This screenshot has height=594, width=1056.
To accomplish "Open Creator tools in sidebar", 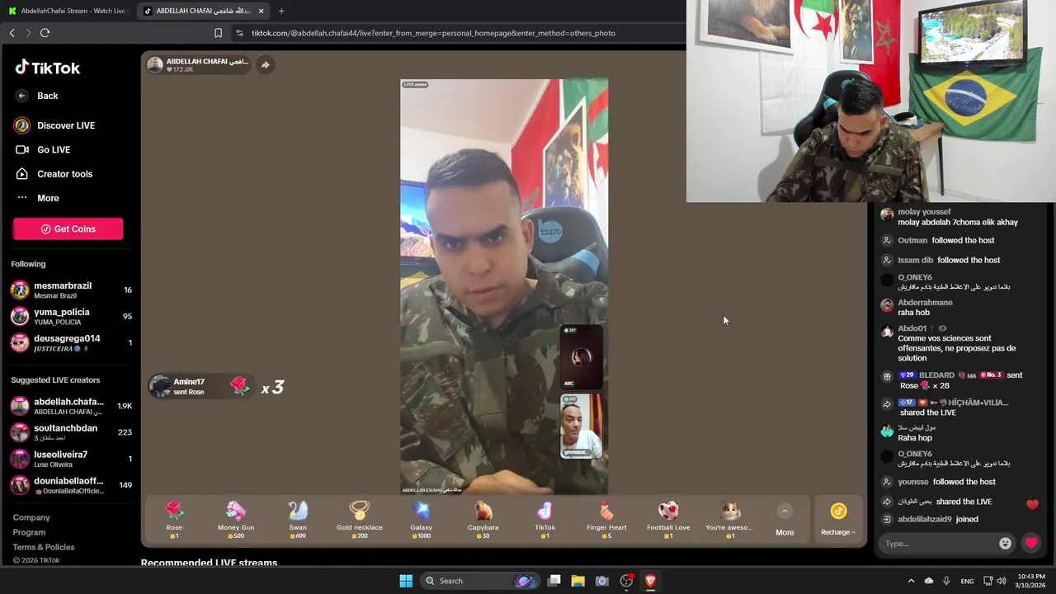I will point(54,174).
